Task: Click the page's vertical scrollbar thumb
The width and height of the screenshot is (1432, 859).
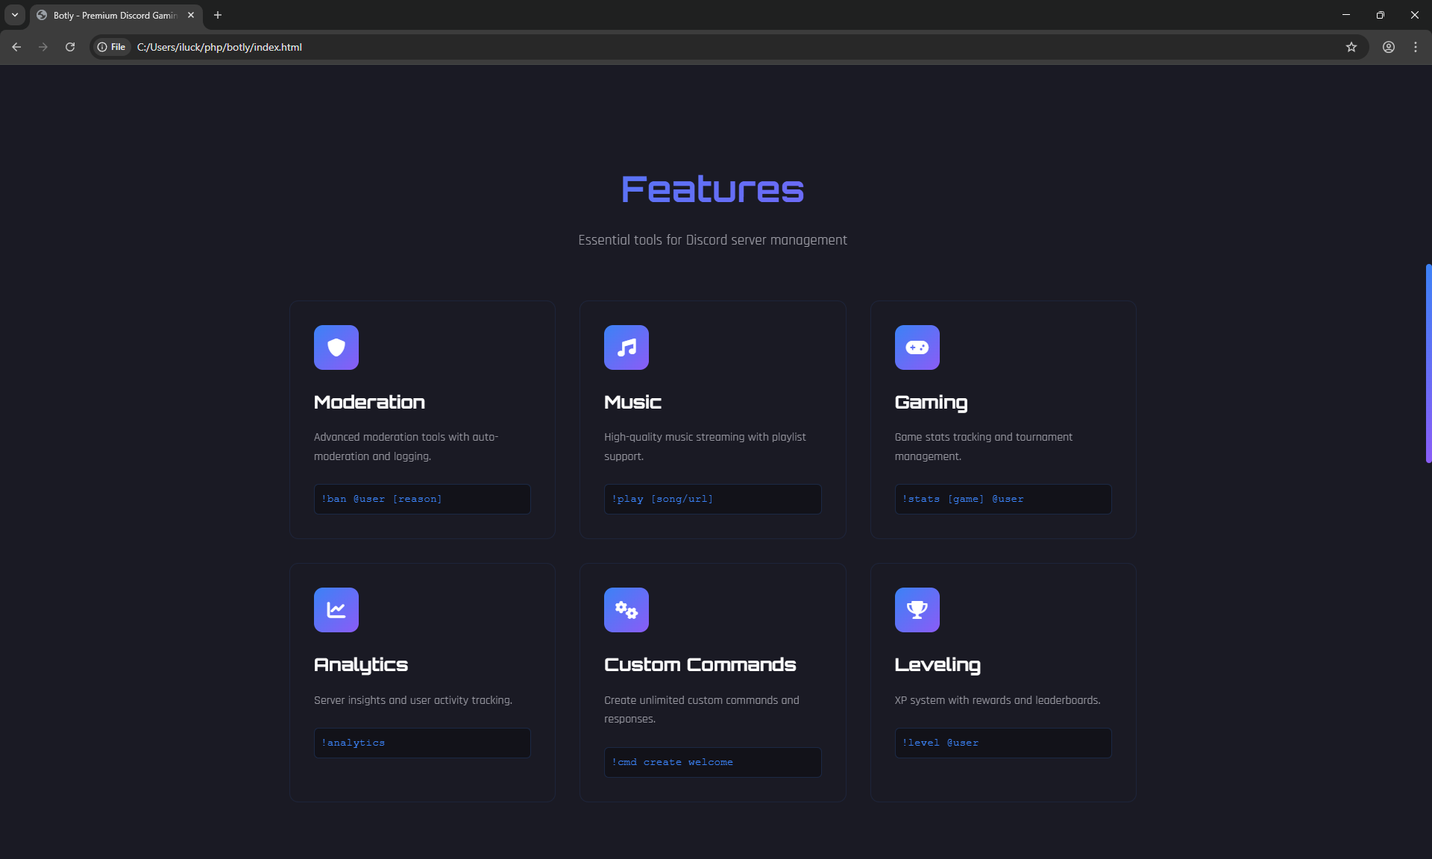Action: [1428, 363]
